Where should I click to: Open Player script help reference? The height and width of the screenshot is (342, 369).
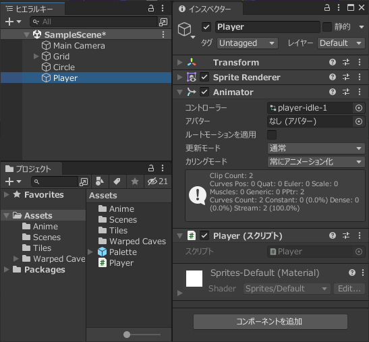point(333,235)
